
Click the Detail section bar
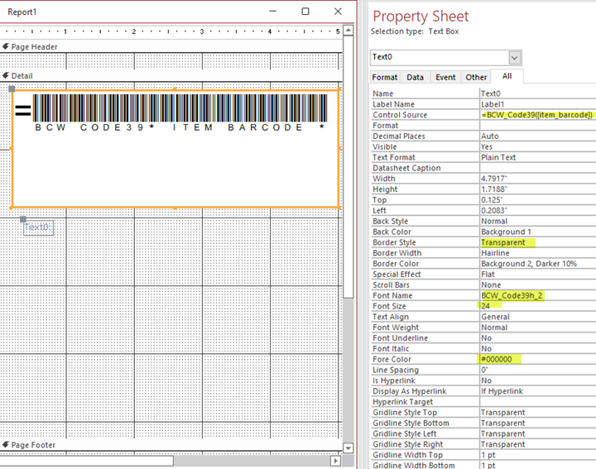[x=171, y=75]
